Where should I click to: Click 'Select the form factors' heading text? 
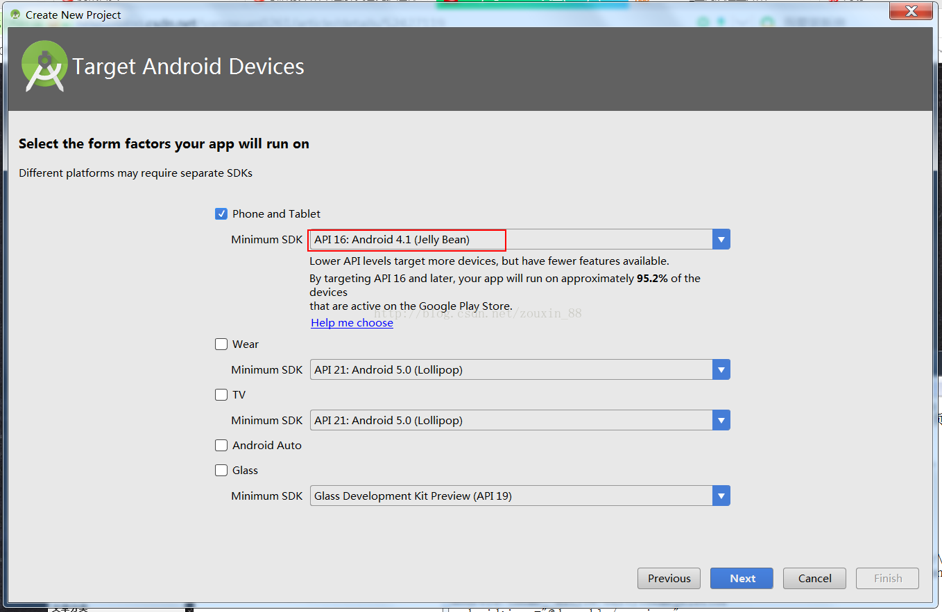[164, 143]
